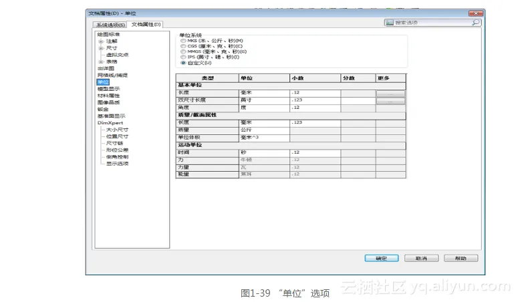
Task: Select the MMGS (毫米、克、秒) unit system
Action: click(183, 51)
